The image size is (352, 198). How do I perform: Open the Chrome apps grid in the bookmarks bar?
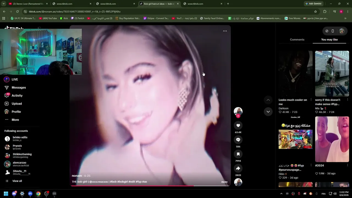point(4,18)
